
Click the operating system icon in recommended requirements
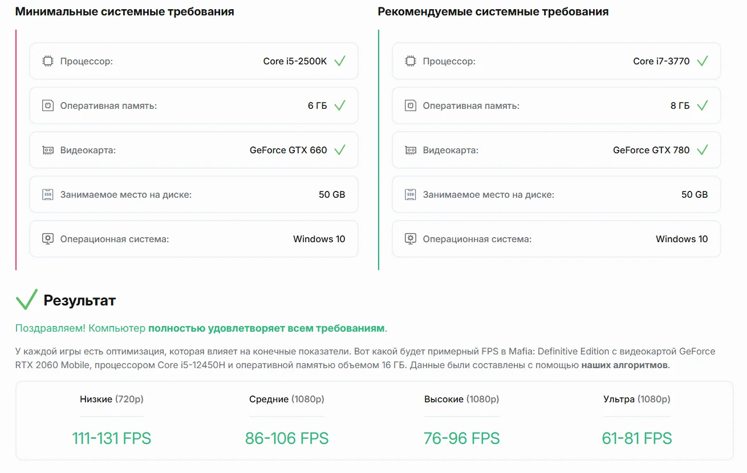click(x=411, y=239)
